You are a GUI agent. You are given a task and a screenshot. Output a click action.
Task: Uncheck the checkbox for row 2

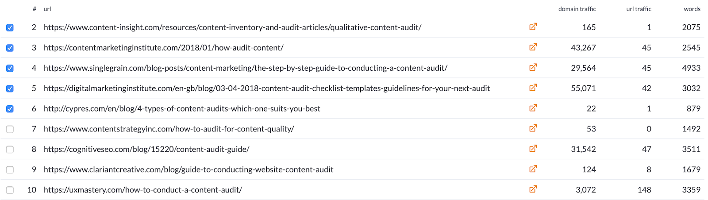(x=10, y=28)
